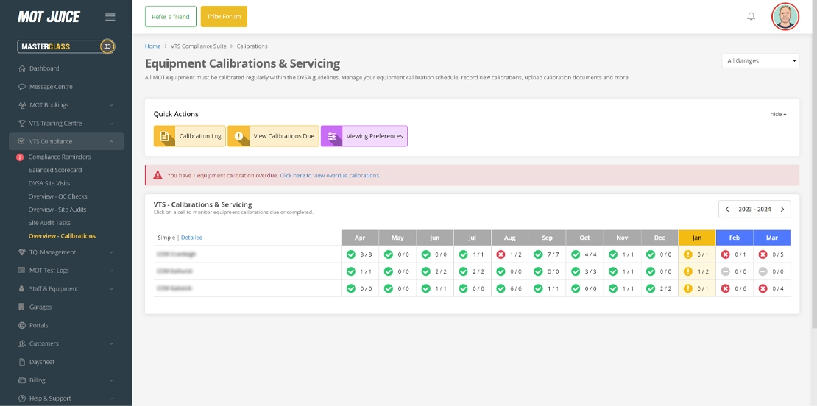
Task: Collapse the VTS Compliance chevron
Action: [111, 141]
